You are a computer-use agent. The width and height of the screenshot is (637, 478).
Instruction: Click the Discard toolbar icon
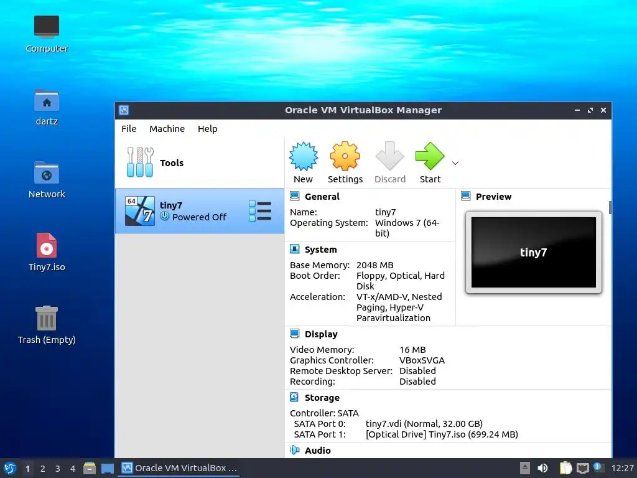pos(389,156)
